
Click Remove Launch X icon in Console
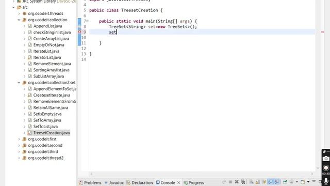tap(237, 182)
